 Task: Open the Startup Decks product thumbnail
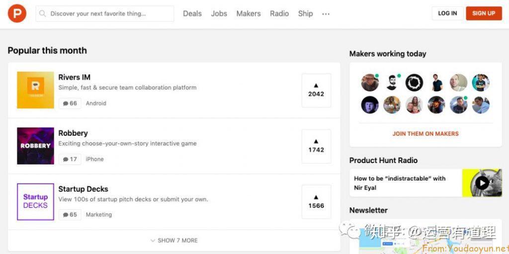pyautogui.click(x=35, y=202)
